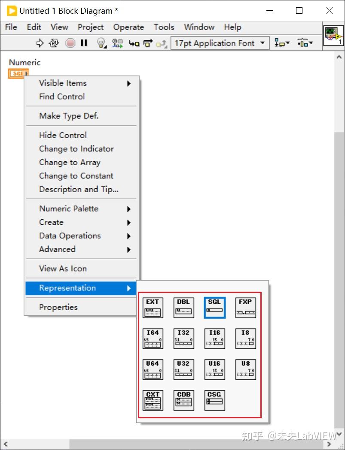Open the File menu
Viewport: 345px width, 450px height.
[x=11, y=27]
